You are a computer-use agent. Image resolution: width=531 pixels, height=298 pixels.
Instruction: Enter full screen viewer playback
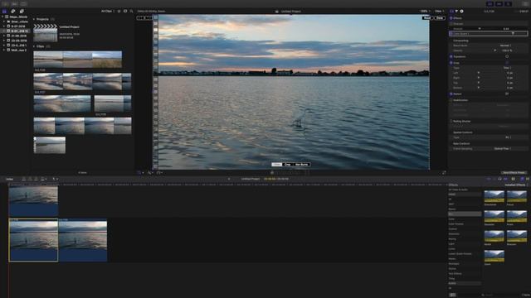(x=444, y=173)
